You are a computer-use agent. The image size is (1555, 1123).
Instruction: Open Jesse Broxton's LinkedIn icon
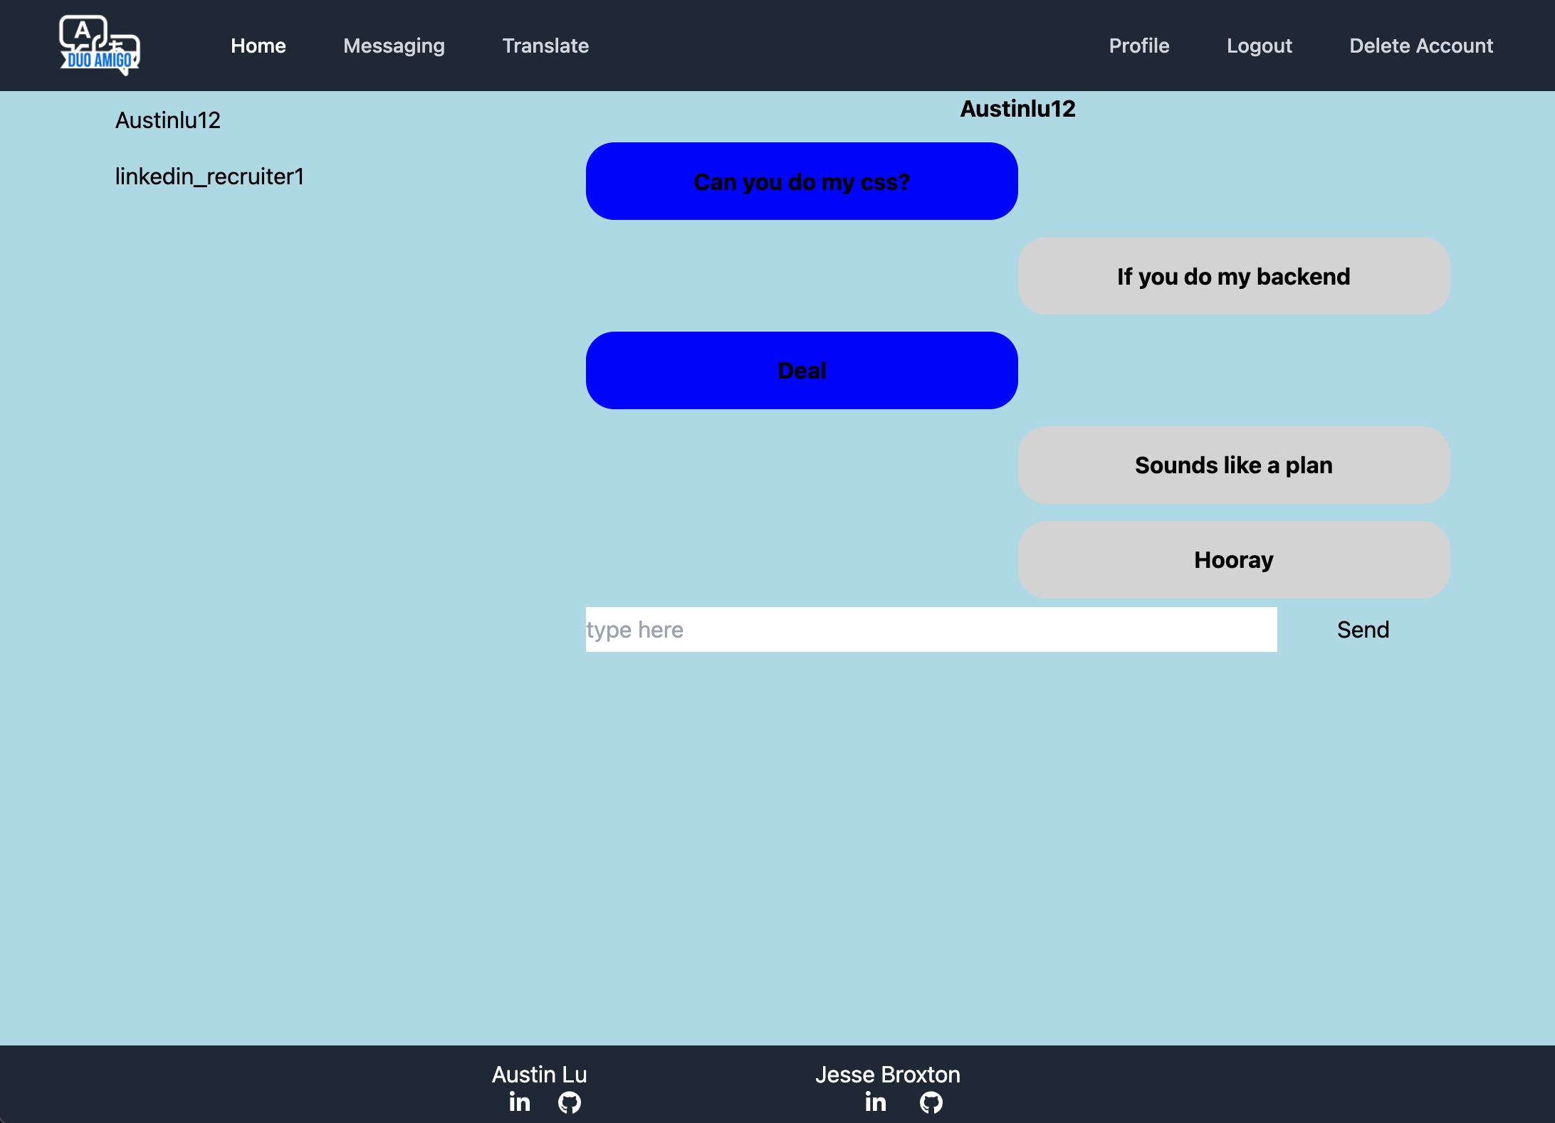coord(876,1102)
